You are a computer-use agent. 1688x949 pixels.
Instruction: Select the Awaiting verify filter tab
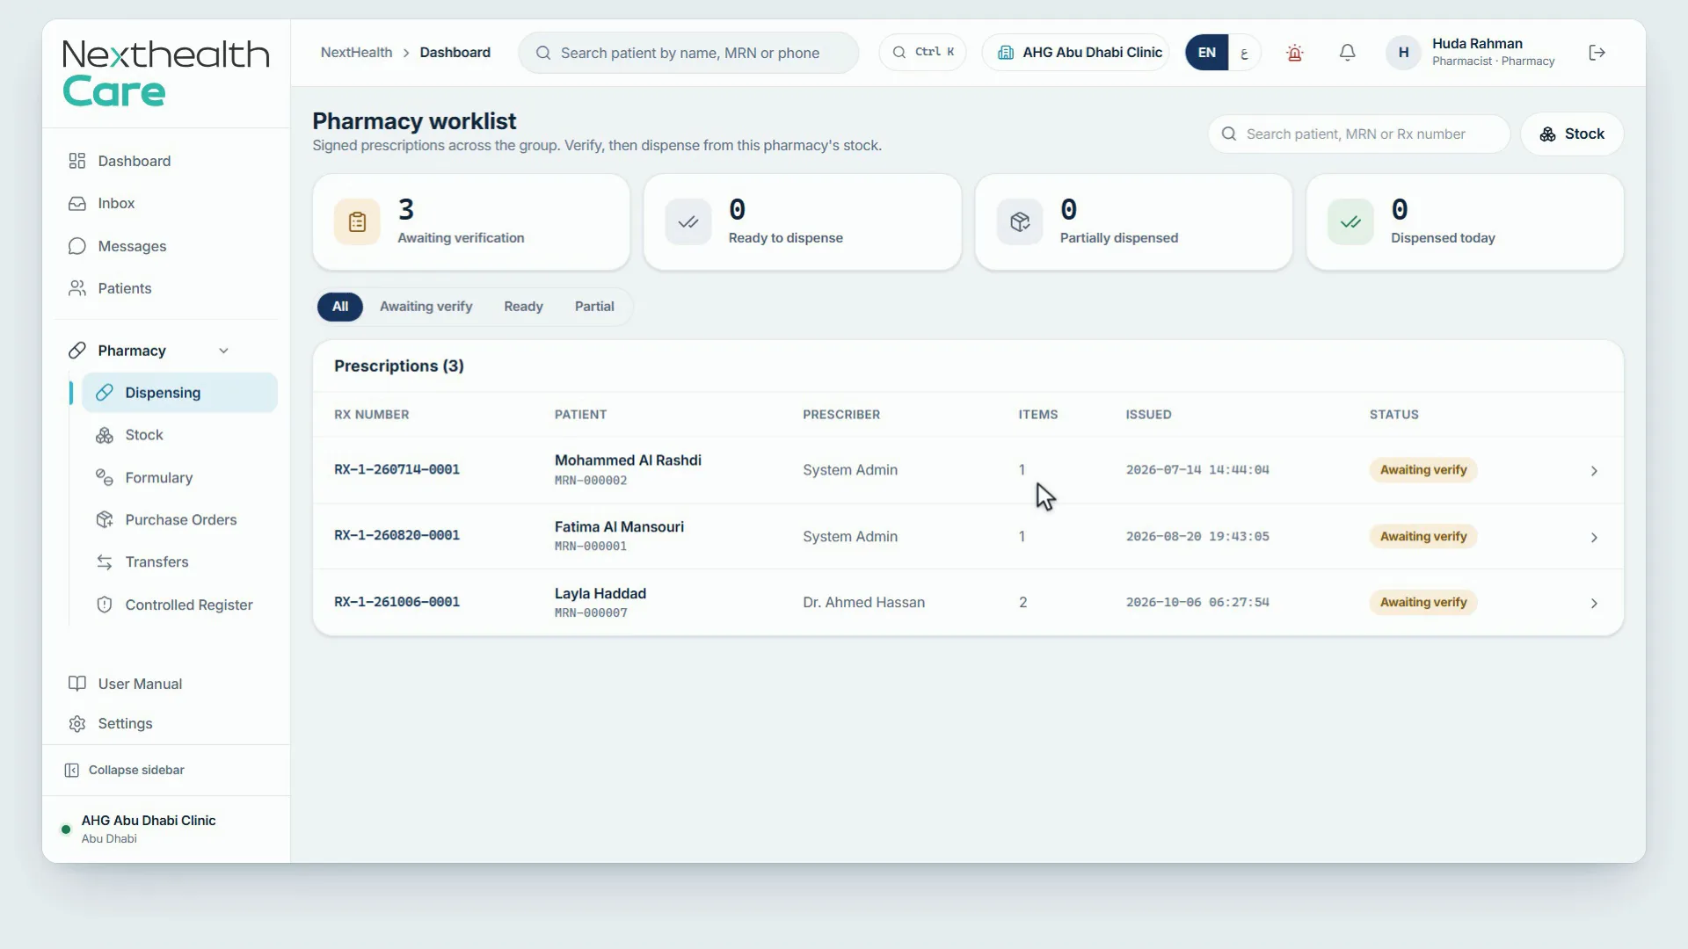pos(426,307)
